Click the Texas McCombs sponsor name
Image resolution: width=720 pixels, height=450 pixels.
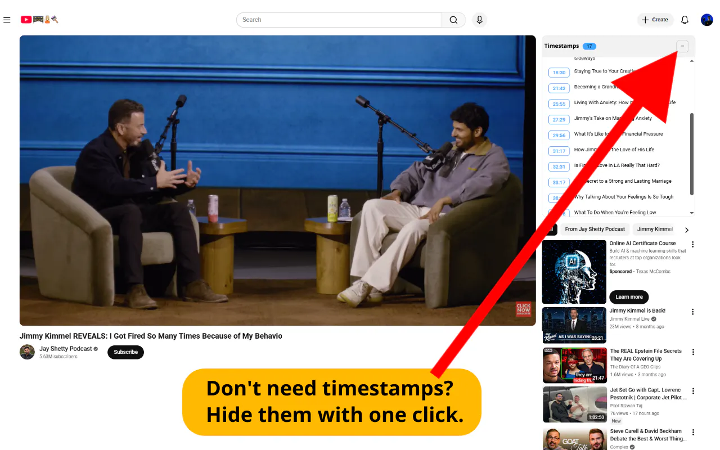pos(653,272)
